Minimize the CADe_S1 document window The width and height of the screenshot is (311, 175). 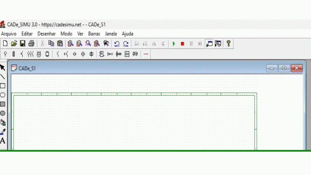(272, 68)
